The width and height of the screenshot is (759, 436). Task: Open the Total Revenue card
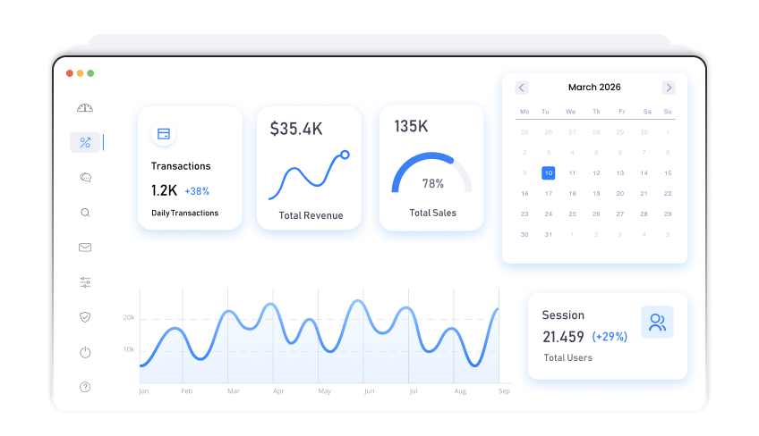click(310, 169)
